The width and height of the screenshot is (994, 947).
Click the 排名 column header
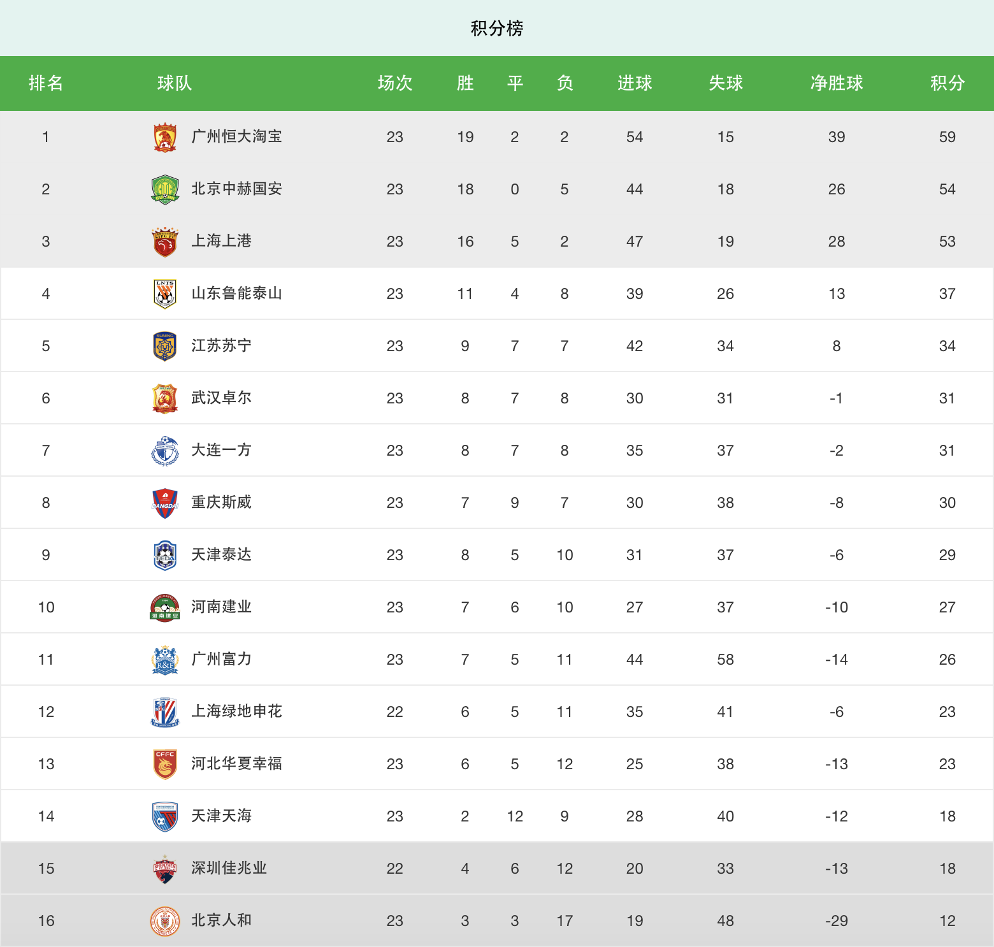tap(46, 83)
